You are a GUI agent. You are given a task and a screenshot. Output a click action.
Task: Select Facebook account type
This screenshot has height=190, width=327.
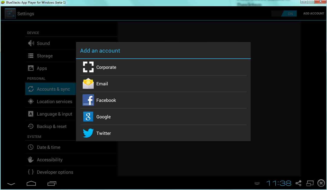(x=163, y=100)
